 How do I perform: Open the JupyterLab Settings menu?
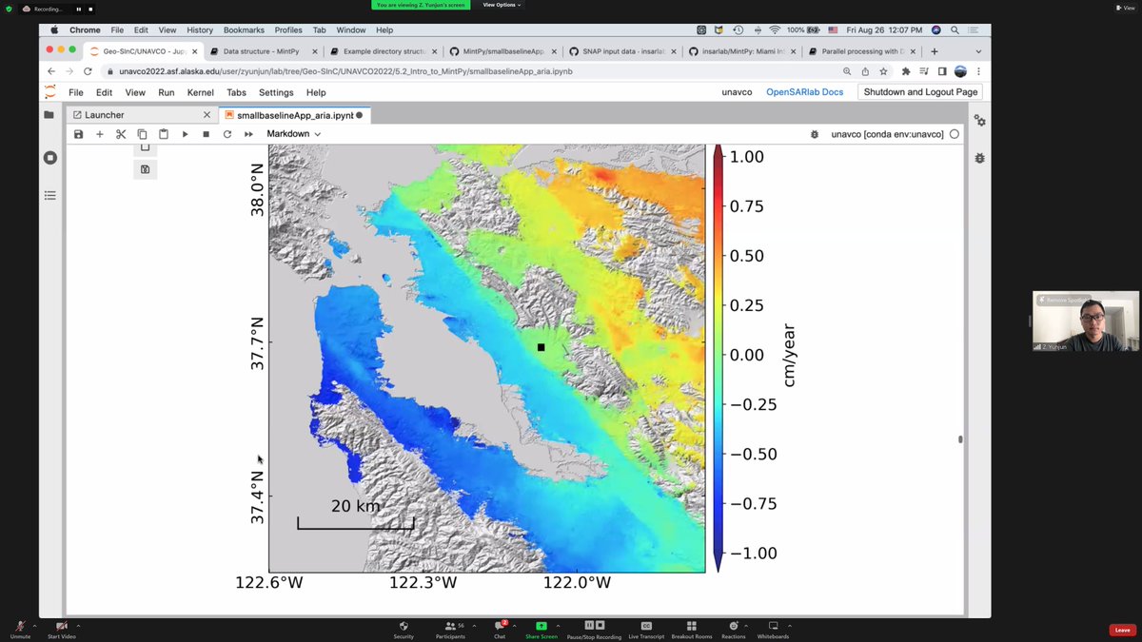(x=276, y=92)
